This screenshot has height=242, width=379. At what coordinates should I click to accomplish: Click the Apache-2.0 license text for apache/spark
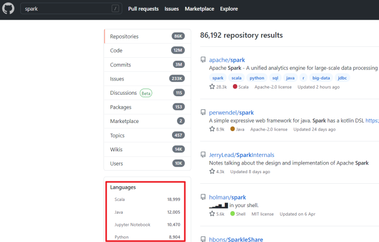(x=273, y=87)
